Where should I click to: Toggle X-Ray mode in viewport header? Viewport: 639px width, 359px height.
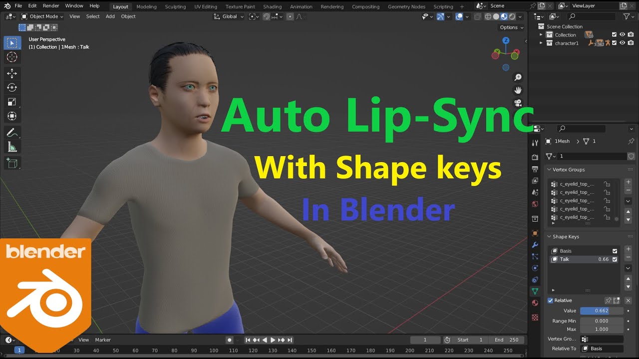pyautogui.click(x=478, y=16)
